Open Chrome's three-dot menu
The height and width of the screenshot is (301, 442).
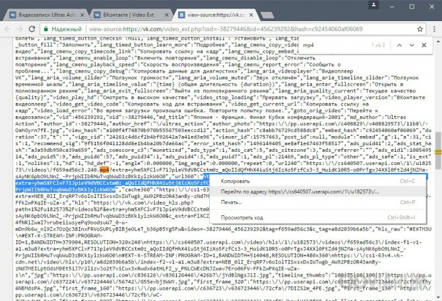coord(434,29)
